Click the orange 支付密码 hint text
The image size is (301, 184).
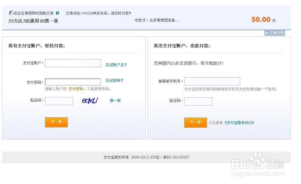click(x=76, y=89)
